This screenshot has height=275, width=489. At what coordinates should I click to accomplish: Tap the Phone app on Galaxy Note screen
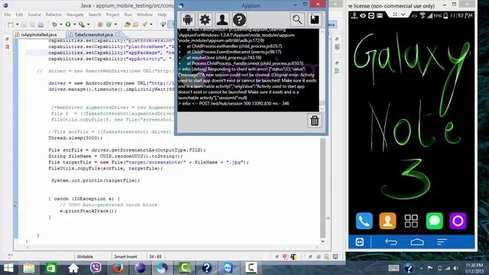click(364, 221)
